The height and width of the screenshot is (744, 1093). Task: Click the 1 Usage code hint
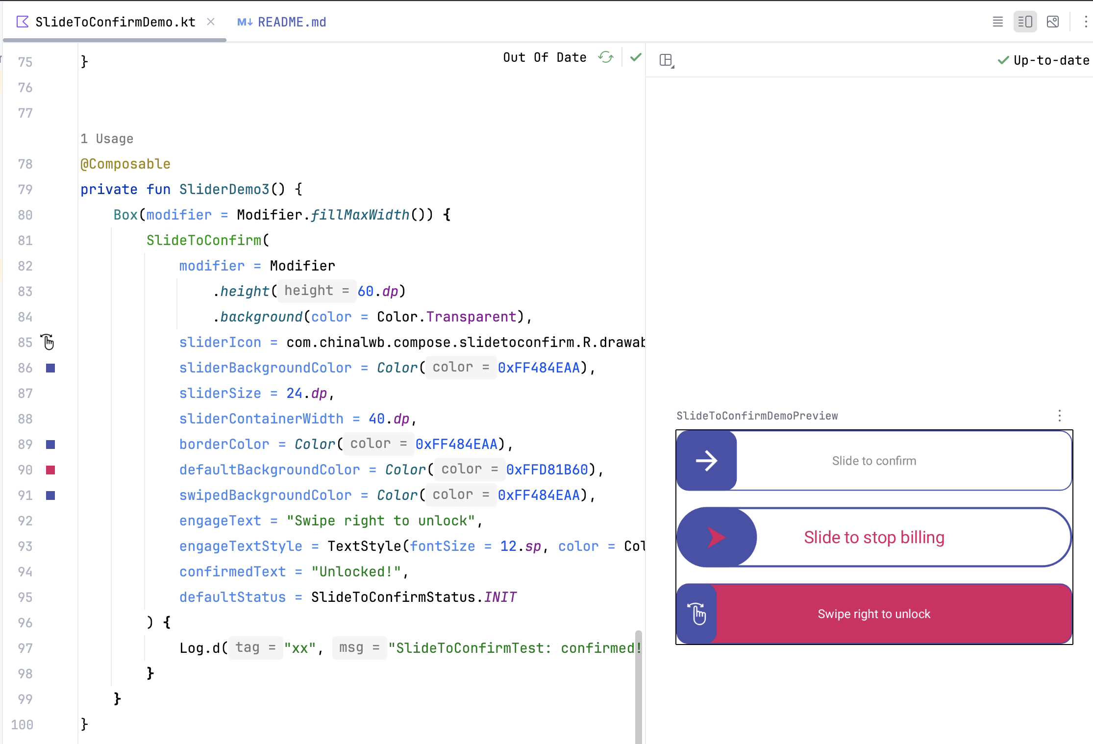pos(107,139)
